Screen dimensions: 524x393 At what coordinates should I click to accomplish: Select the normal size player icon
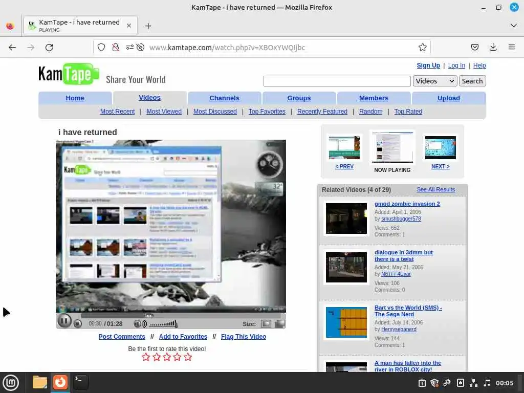pyautogui.click(x=266, y=323)
